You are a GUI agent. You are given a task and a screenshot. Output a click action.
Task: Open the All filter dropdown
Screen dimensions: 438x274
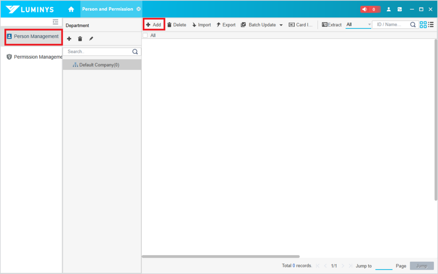click(358, 25)
